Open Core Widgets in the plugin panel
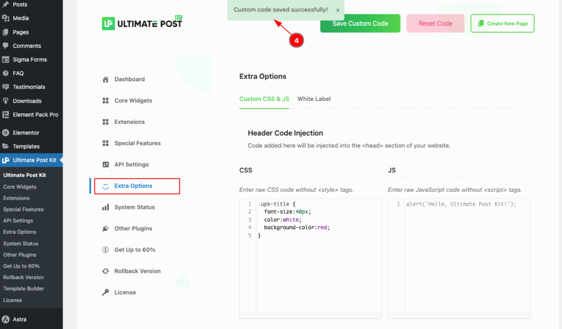Screen dimensions: 562x329 click(x=133, y=100)
